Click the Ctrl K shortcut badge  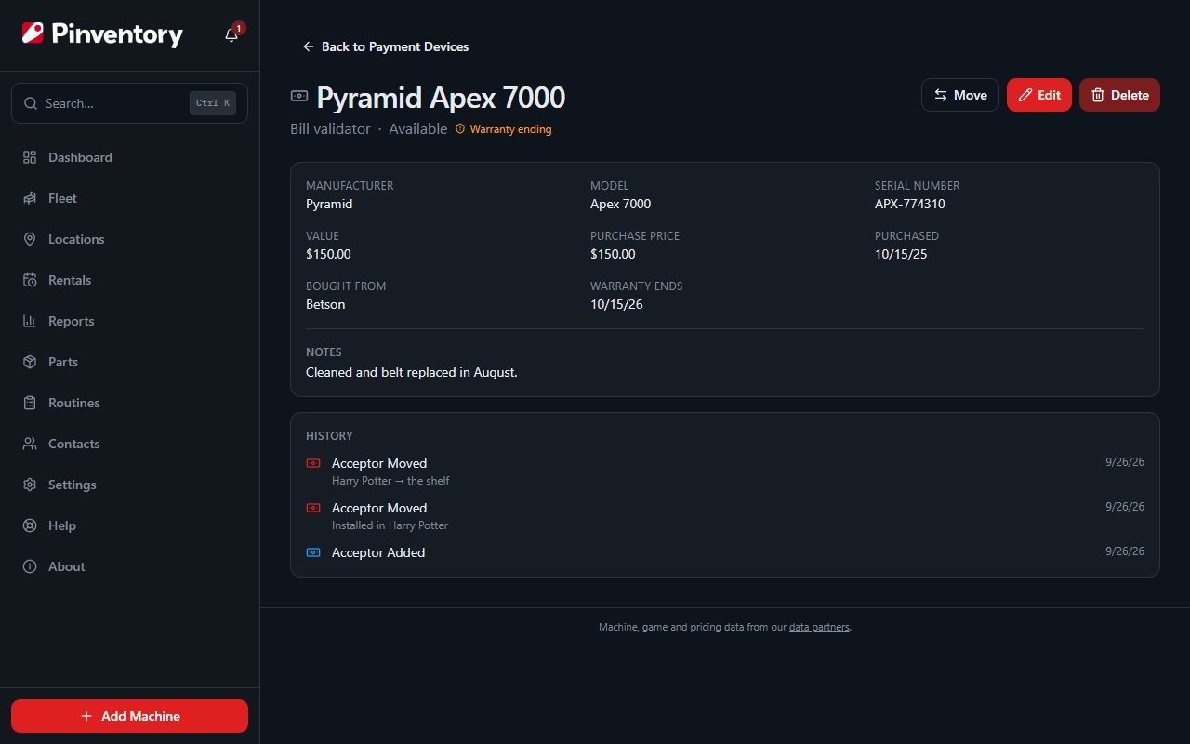[213, 103]
